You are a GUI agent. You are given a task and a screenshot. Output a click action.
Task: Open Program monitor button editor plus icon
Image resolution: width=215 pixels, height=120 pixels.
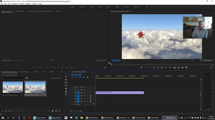(x=211, y=68)
